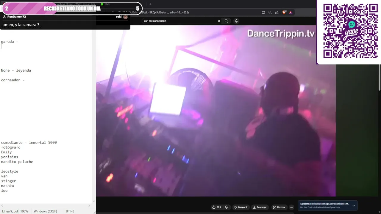Start voice search with the microphone icon
Viewport: 381px width, 214px height.
pos(236,21)
